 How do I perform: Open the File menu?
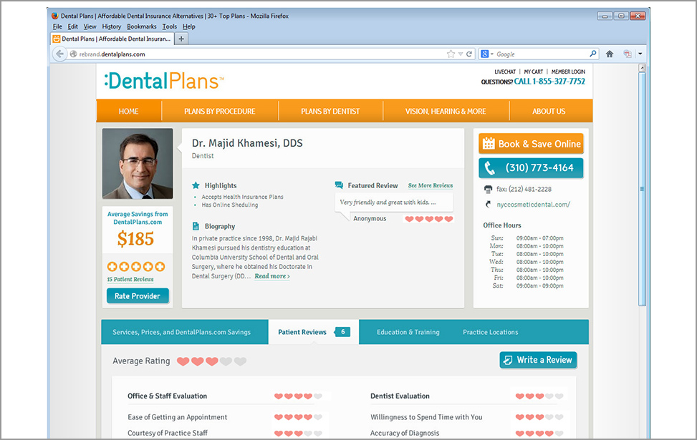pos(57,26)
